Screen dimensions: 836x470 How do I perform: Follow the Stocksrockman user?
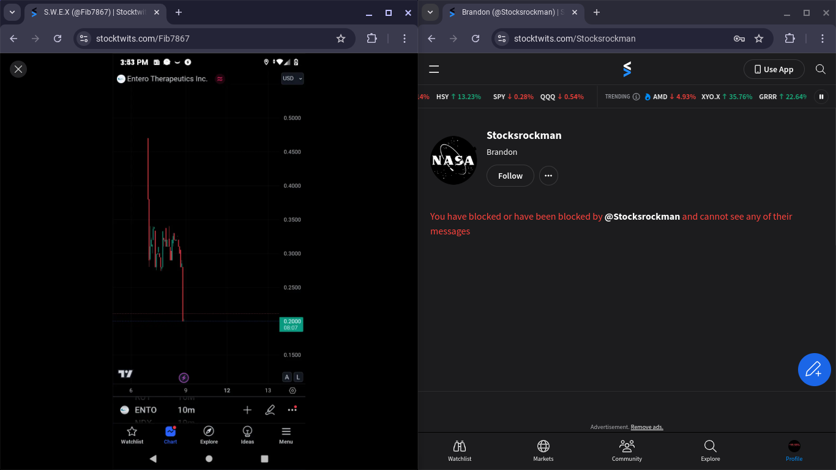(510, 176)
